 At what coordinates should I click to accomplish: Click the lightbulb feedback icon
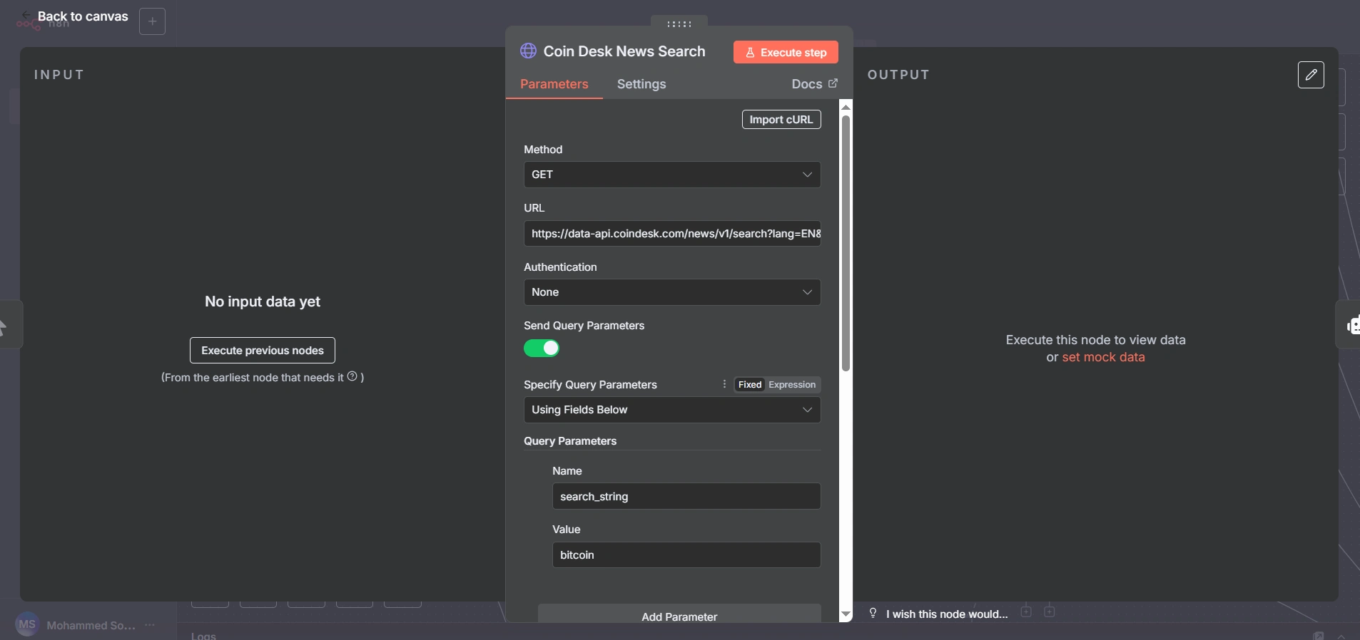[x=873, y=613]
